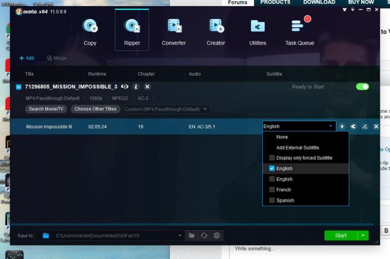Click the Title column header
The width and height of the screenshot is (390, 259).
30,74
